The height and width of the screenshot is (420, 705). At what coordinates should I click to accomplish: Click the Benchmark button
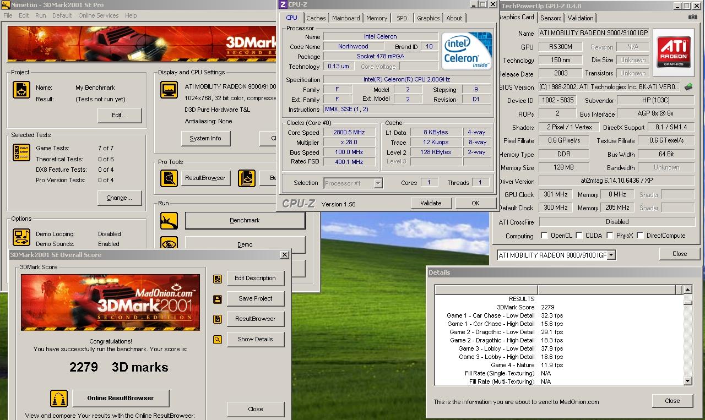point(245,221)
